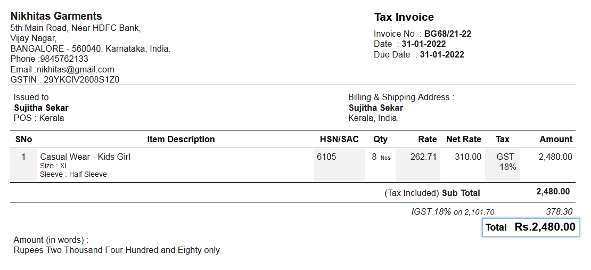
Task: Select the Casual Wear - Kids Girl item
Action: [x=85, y=157]
